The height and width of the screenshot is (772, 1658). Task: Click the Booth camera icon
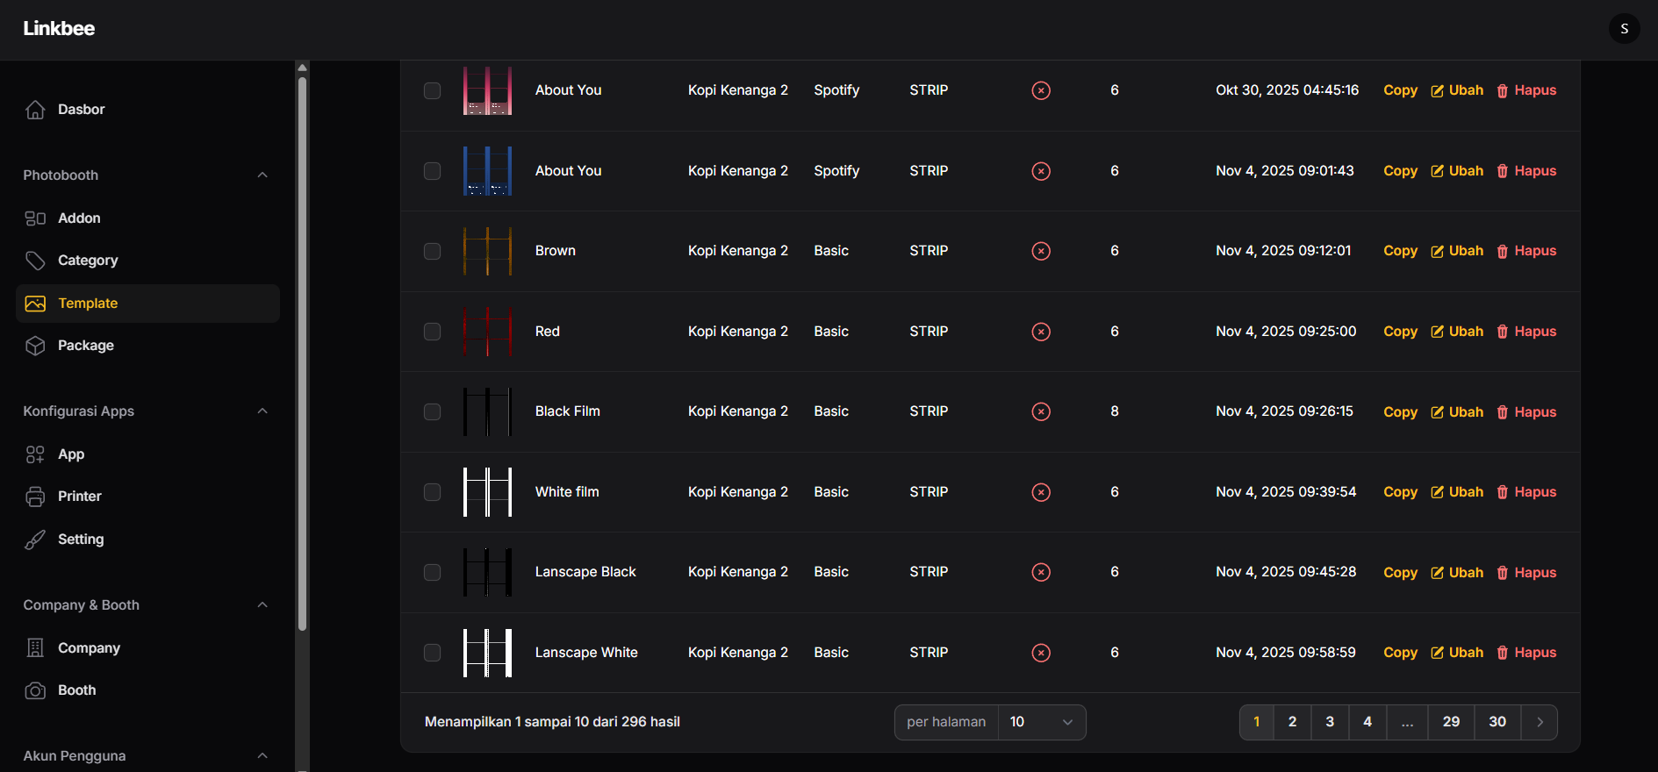pos(35,690)
